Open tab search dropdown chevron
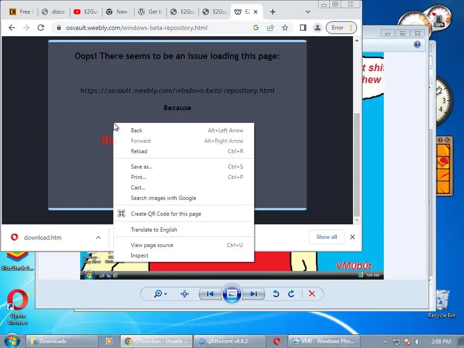This screenshot has width=464, height=348. (308, 12)
